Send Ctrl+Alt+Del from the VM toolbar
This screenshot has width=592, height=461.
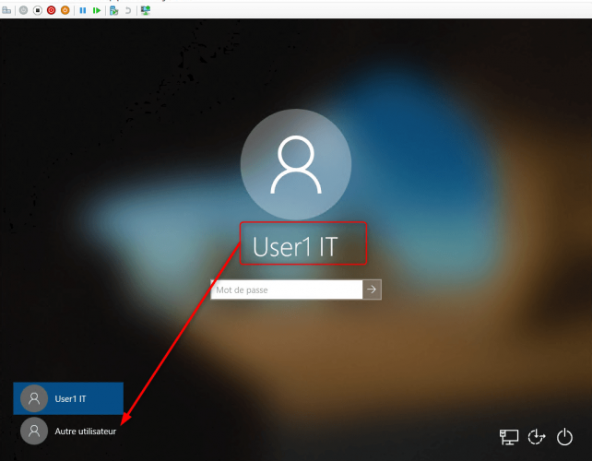pos(7,10)
